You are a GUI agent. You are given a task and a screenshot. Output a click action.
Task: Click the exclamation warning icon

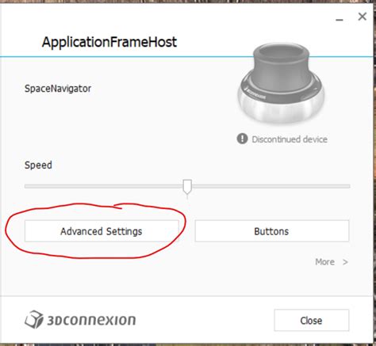[x=242, y=139]
